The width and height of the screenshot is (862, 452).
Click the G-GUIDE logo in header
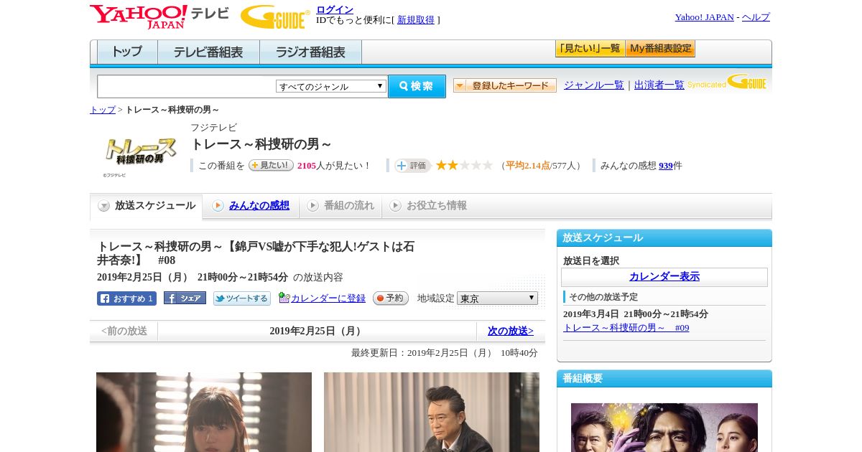tap(275, 17)
